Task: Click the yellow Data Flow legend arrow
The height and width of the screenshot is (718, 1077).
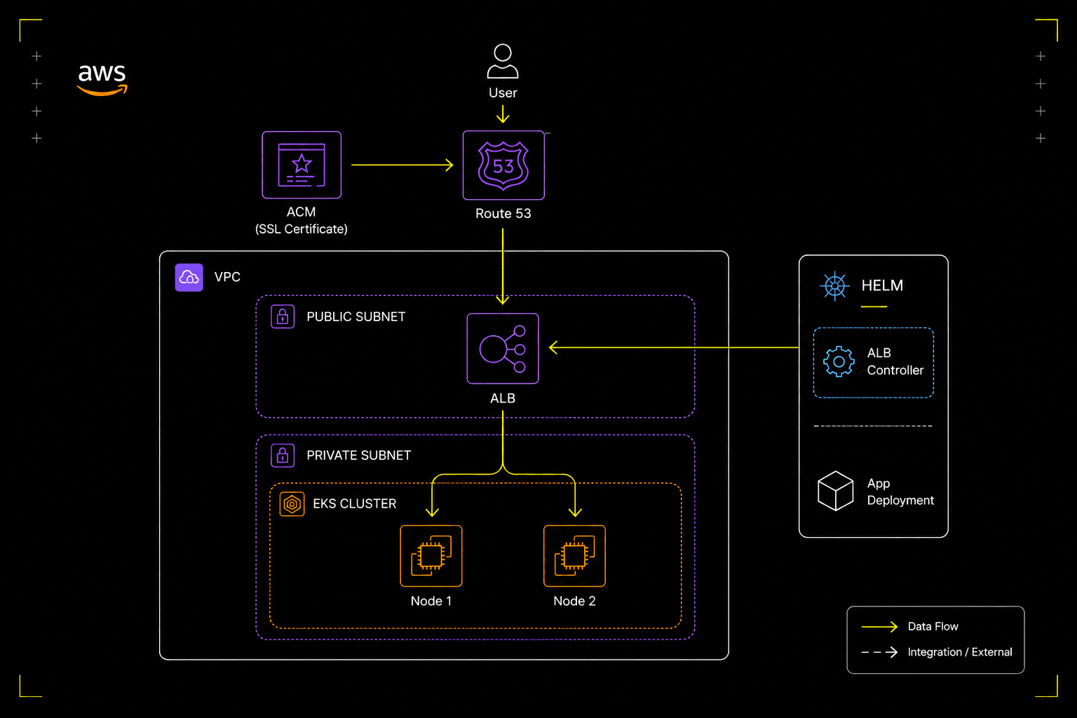Action: click(x=879, y=627)
